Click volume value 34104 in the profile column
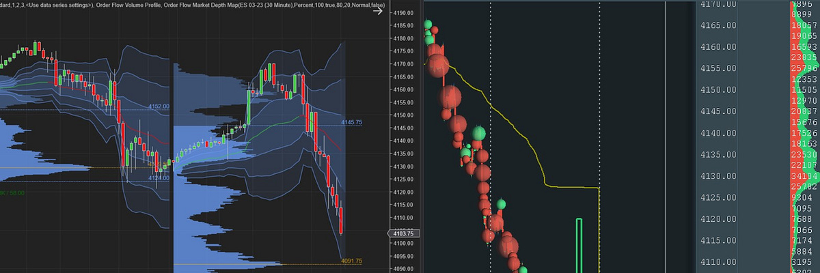 tap(804, 176)
